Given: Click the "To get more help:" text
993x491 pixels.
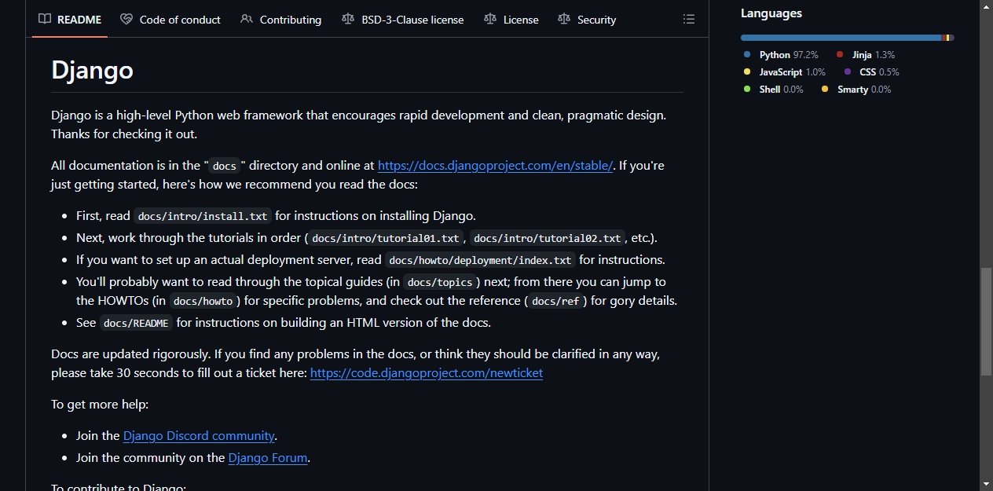Looking at the screenshot, I should tap(100, 405).
